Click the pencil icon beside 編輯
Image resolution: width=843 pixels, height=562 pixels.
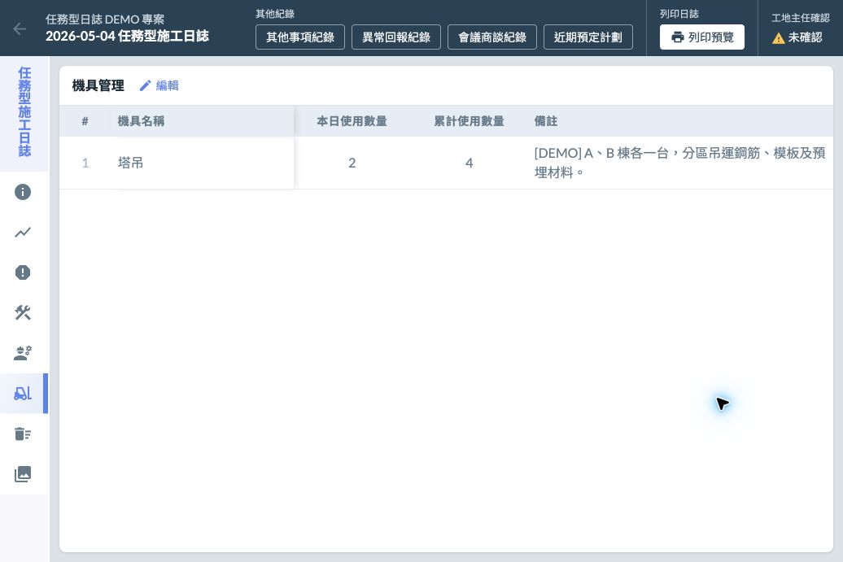pos(145,85)
